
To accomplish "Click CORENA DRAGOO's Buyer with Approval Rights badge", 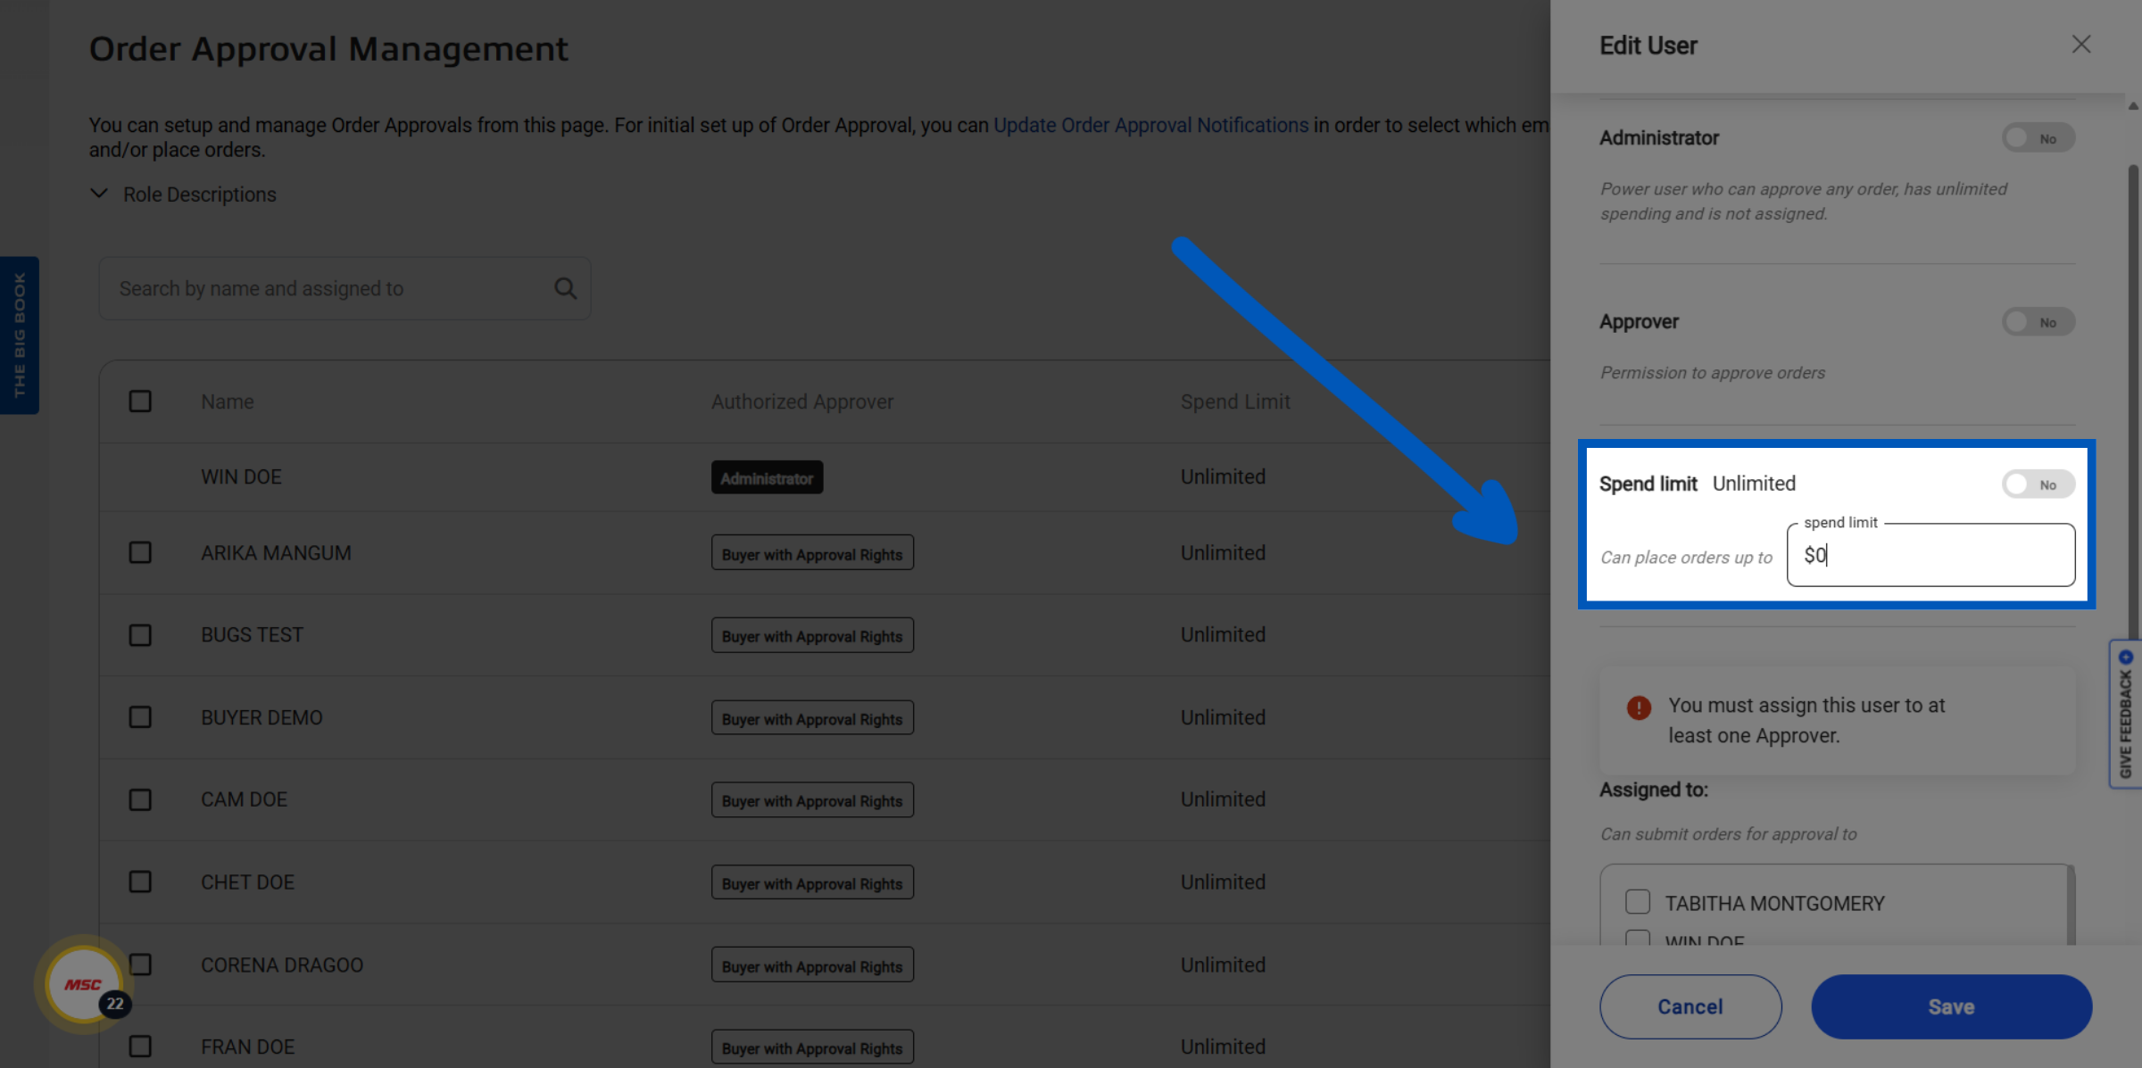I will coord(812,965).
